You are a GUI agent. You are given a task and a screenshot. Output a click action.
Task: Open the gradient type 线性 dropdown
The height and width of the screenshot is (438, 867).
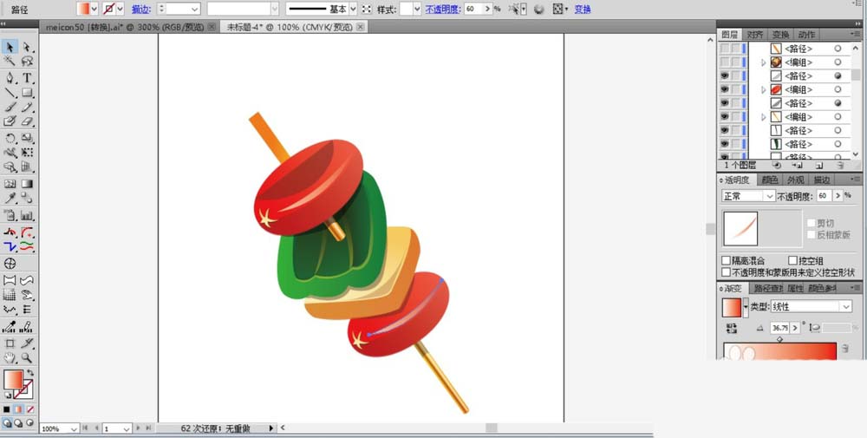click(812, 306)
